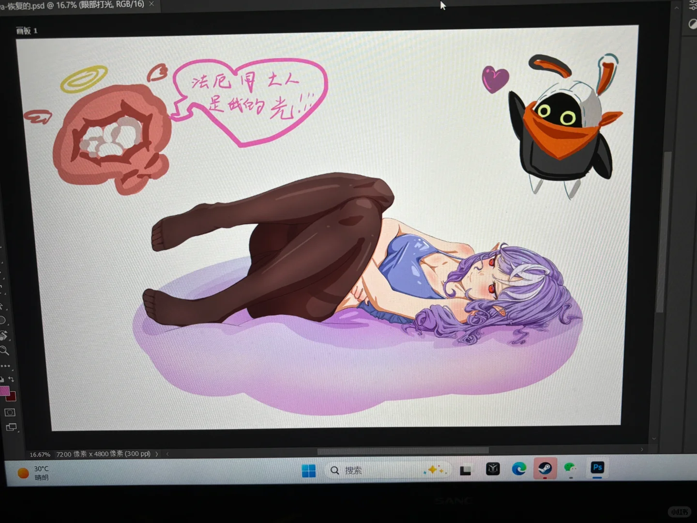Open Steam from taskbar
Image resolution: width=697 pixels, height=523 pixels.
545,468
